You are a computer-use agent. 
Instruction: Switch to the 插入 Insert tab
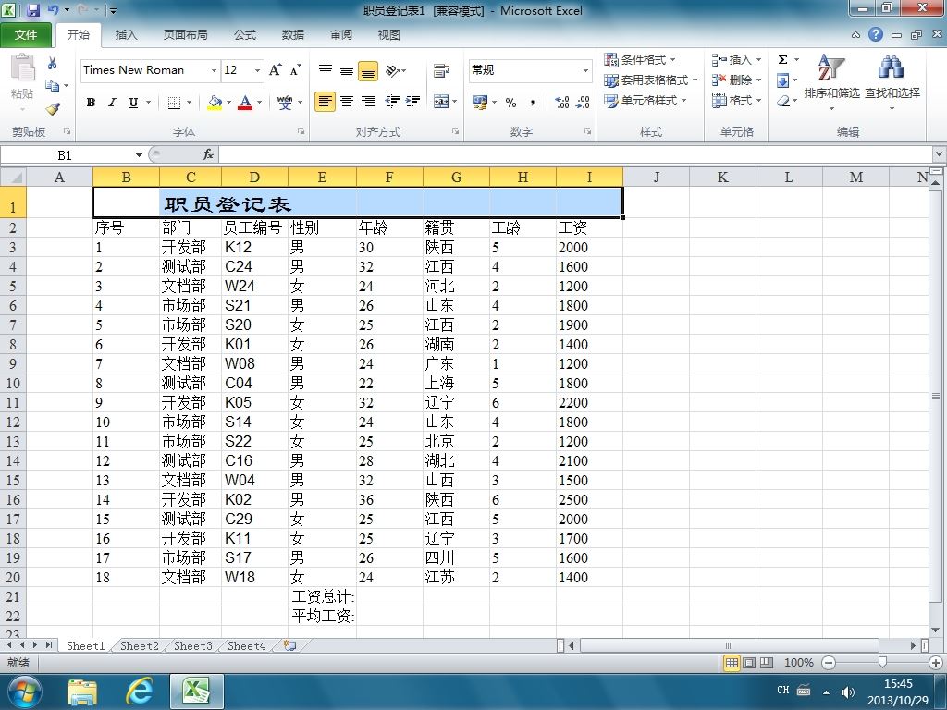[126, 35]
